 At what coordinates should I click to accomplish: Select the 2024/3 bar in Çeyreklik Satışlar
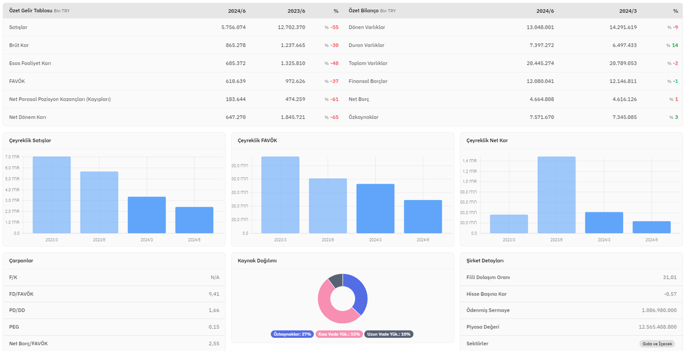coord(146,215)
